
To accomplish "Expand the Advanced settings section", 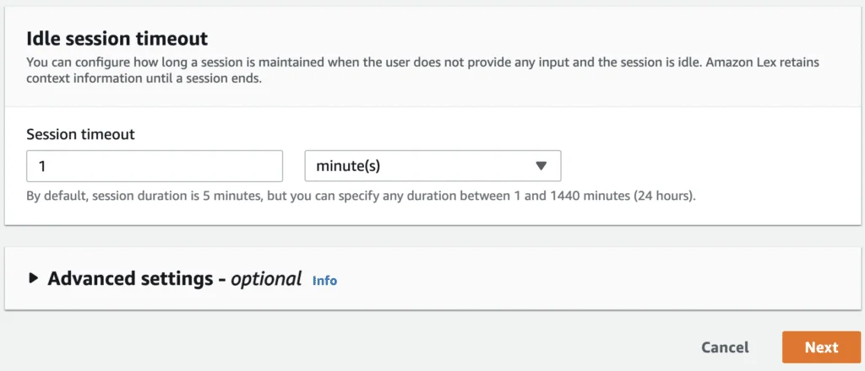I will point(34,278).
